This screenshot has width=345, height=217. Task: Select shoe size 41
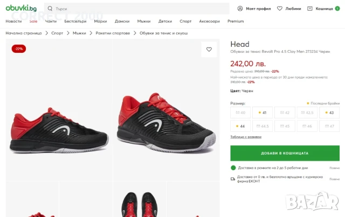click(263, 113)
